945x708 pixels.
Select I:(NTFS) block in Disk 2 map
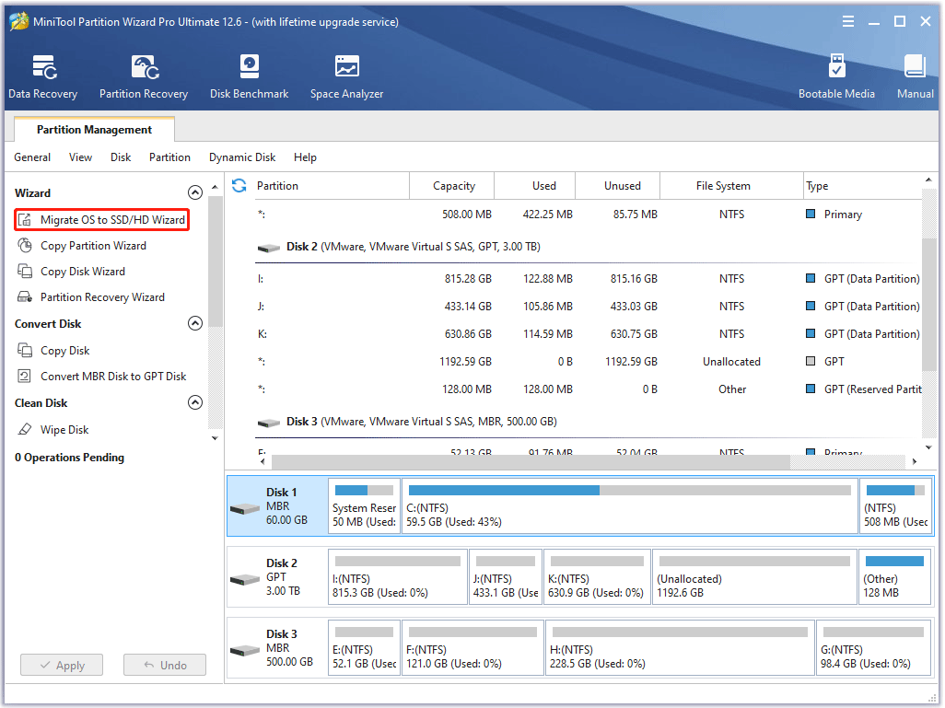398,576
